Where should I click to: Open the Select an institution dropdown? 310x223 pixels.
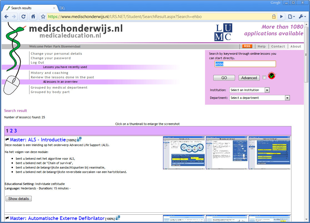pos(249,90)
